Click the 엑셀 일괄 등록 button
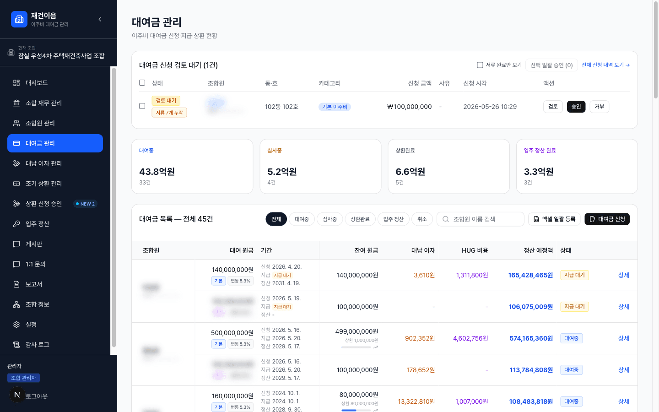 click(555, 219)
